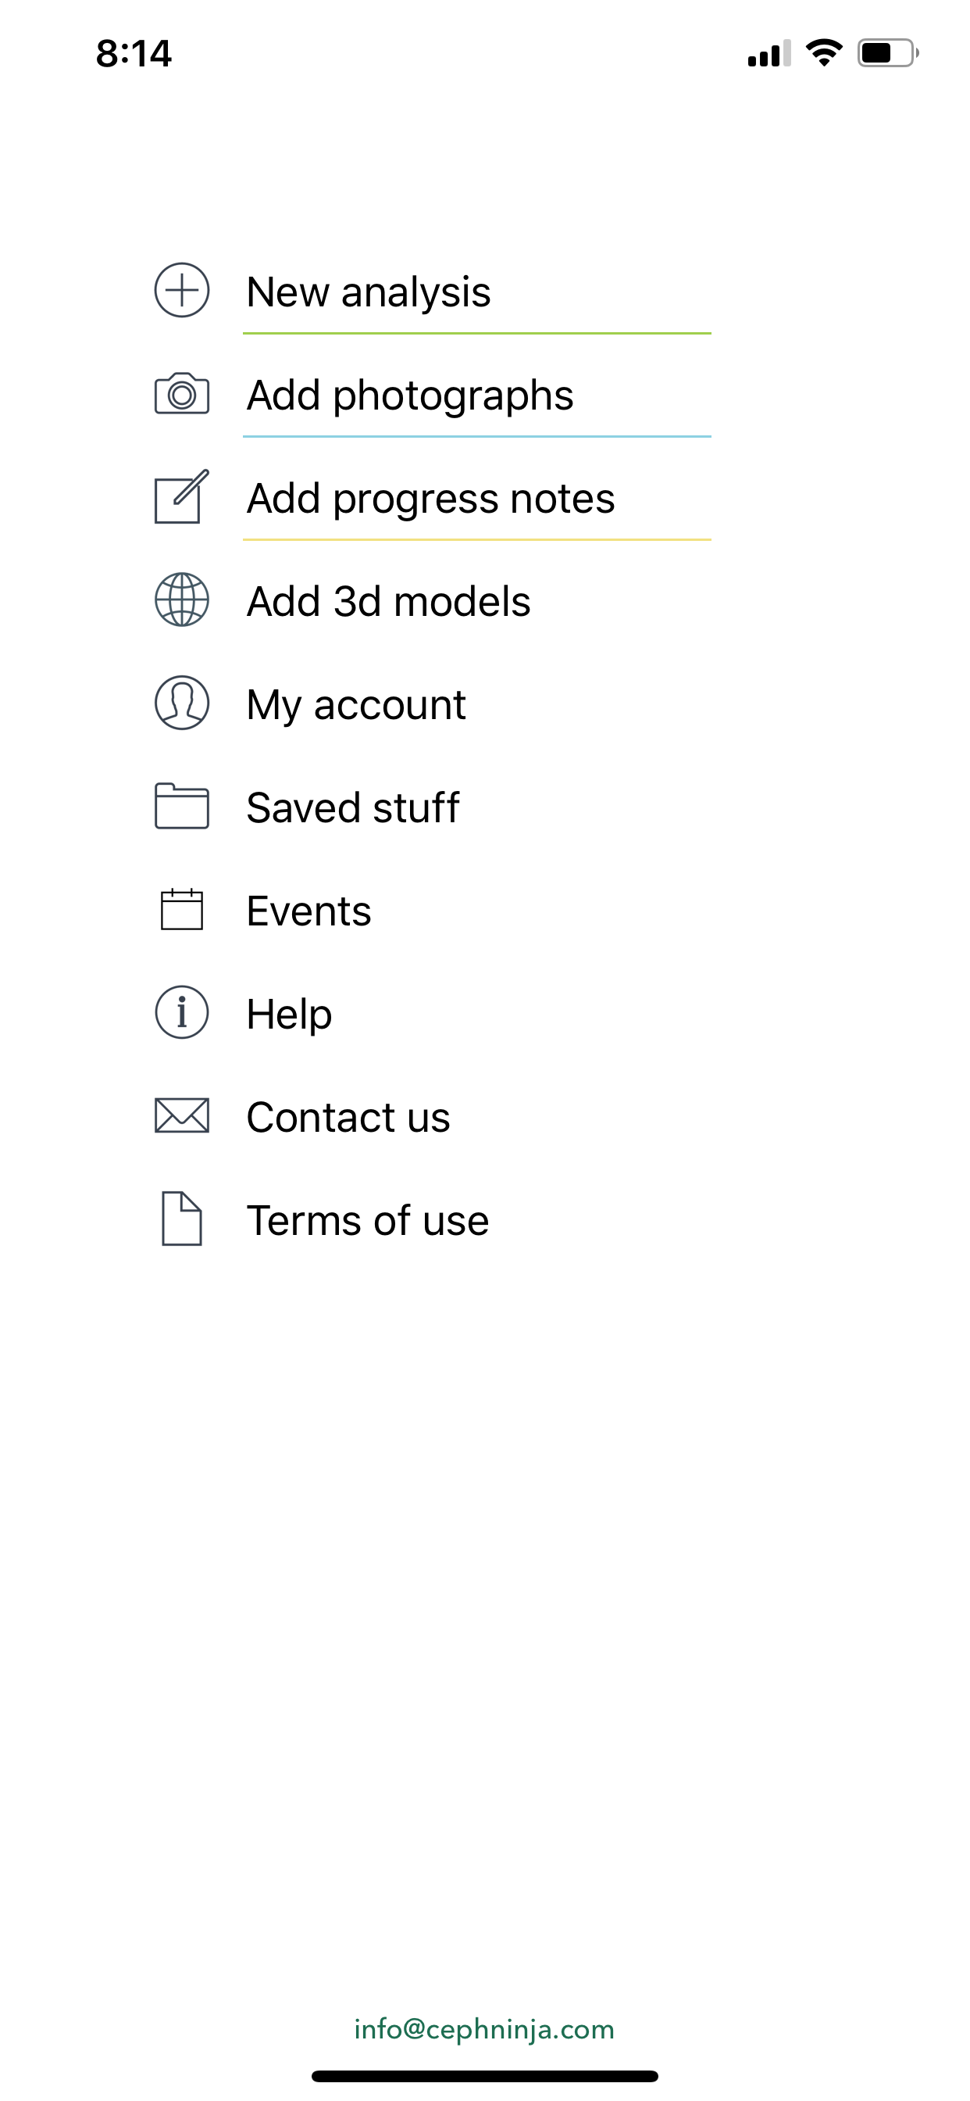Tap the home indicator bar at bottom
The height and width of the screenshot is (2101, 970).
[x=484, y=2076]
